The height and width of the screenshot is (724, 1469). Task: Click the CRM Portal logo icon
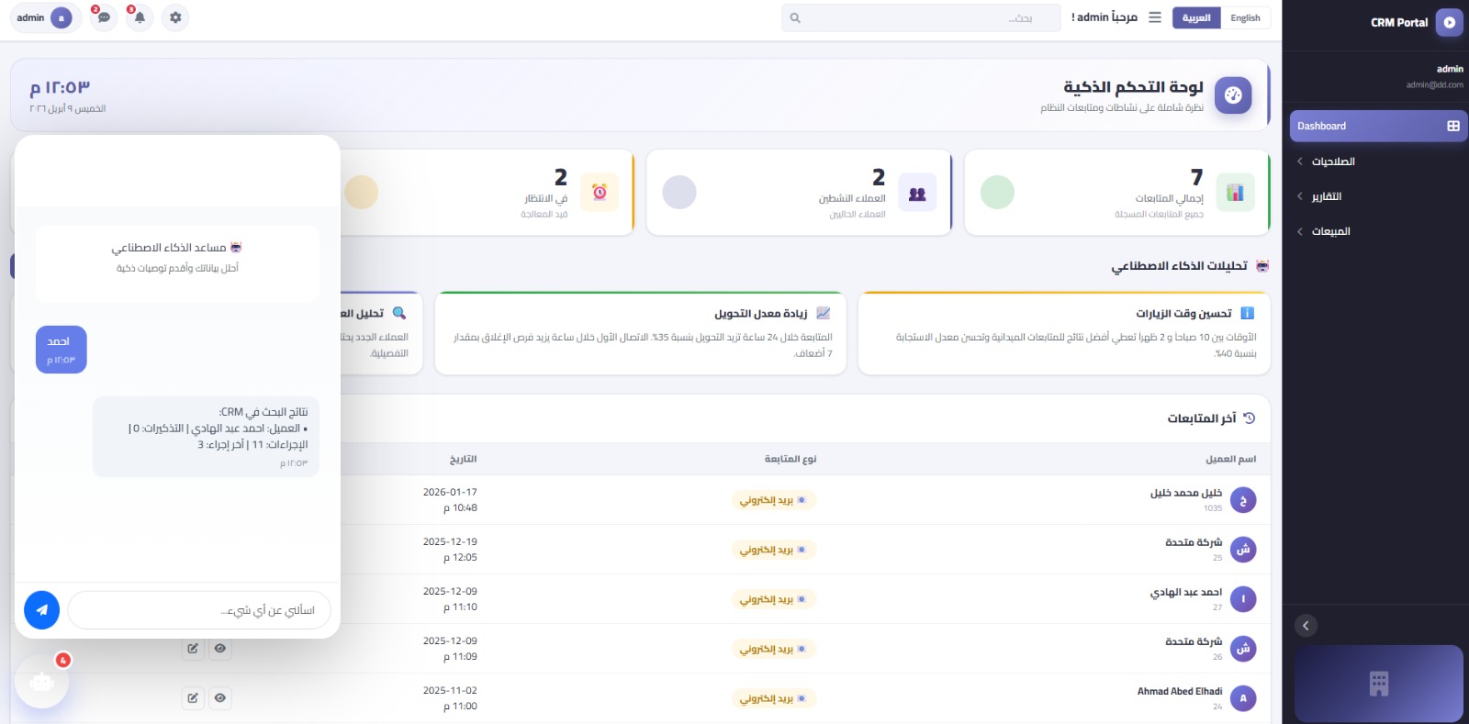click(x=1449, y=23)
